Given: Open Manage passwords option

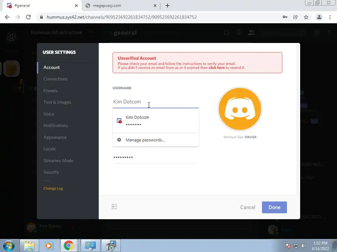Looking at the screenshot, I should [x=156, y=140].
